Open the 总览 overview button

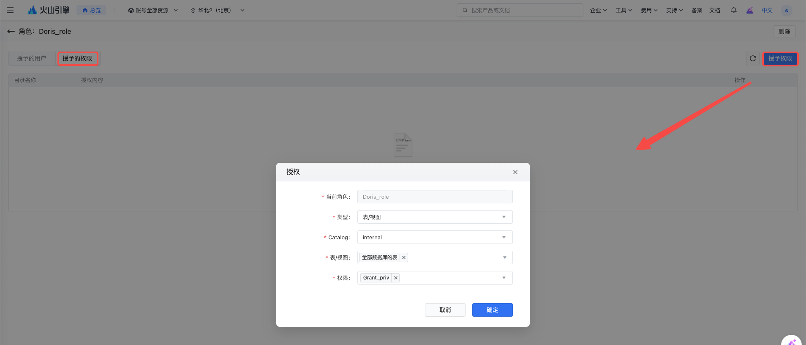pyautogui.click(x=91, y=10)
